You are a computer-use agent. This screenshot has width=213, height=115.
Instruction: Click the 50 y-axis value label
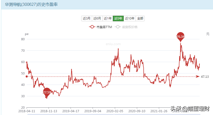[x=23, y=73]
